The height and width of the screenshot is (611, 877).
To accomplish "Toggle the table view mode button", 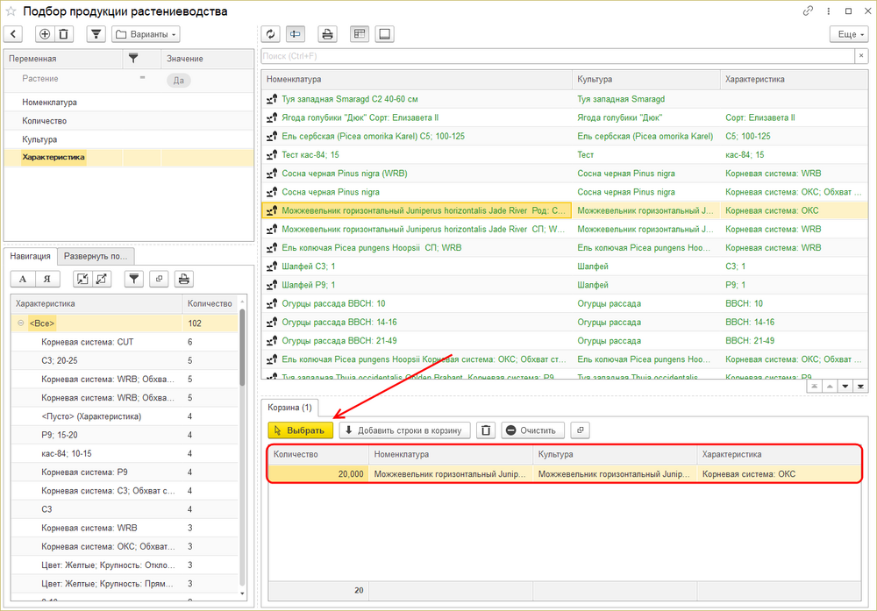I will click(x=359, y=34).
